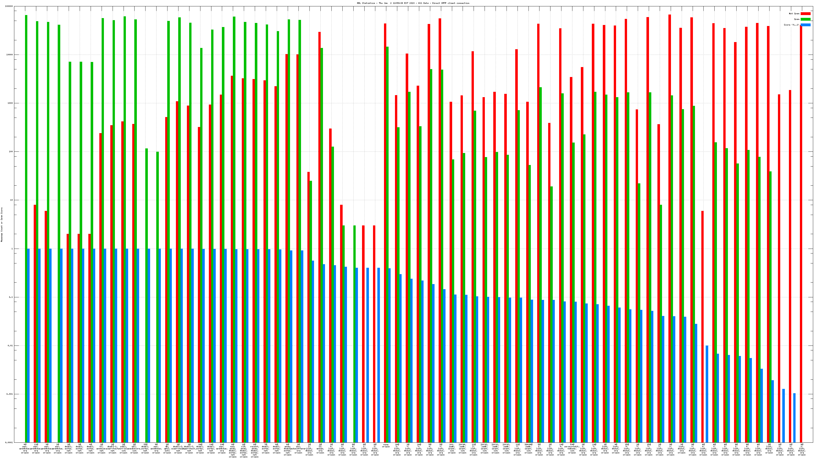Image resolution: width=817 pixels, height=459 pixels.
Task: Select the "Score (0..1)" legend label
Action: click(x=791, y=25)
